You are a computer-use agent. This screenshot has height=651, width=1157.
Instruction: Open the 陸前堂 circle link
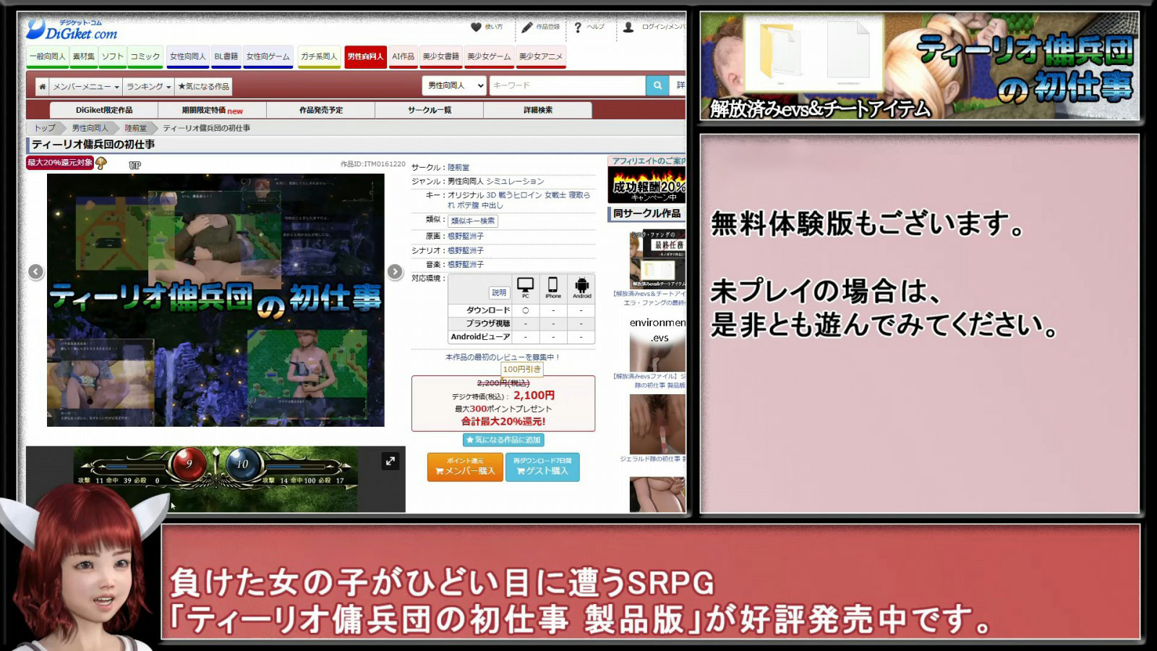458,167
